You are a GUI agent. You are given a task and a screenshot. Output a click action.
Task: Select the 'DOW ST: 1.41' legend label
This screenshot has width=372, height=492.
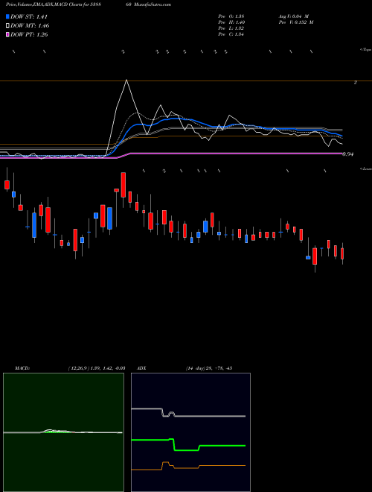(29, 16)
